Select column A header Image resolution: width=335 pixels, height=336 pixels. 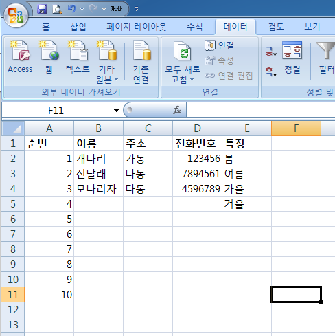coord(49,128)
